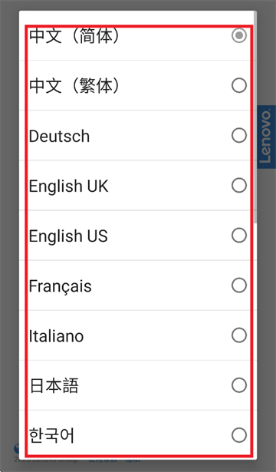Click the 日本語 language label
Image resolution: width=276 pixels, height=472 pixels.
[x=54, y=386]
